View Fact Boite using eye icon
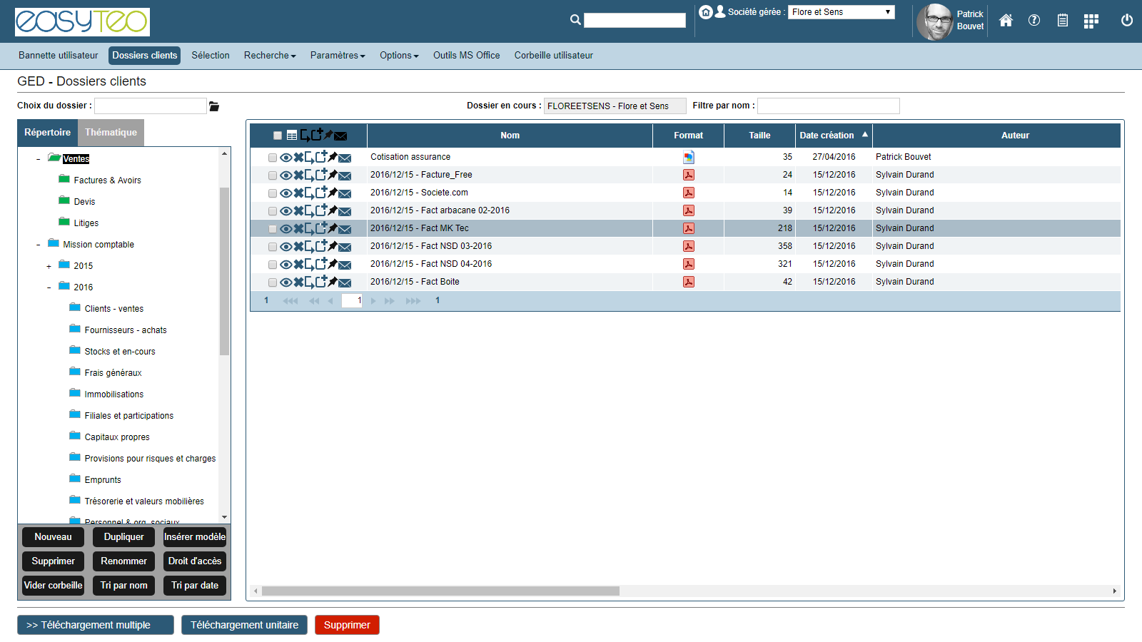This screenshot has width=1142, height=642. (285, 282)
